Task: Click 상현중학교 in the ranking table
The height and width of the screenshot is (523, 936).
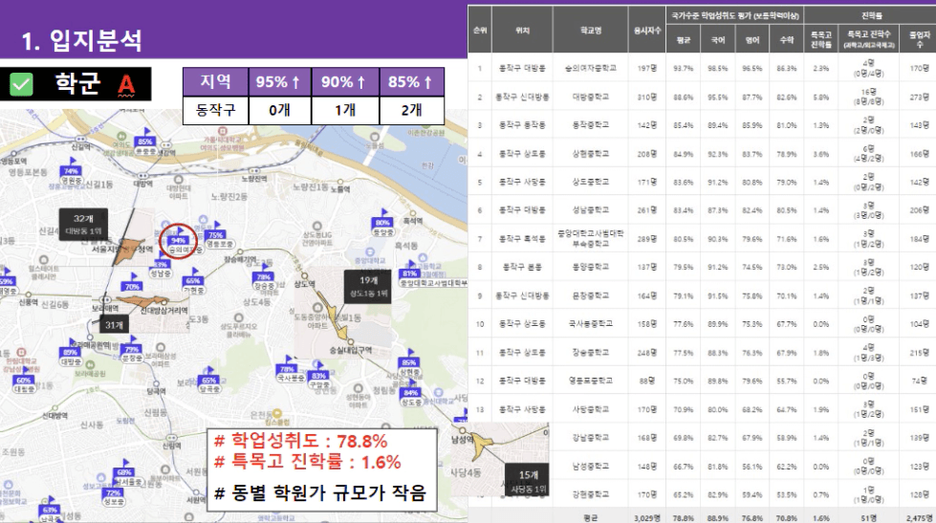Action: point(590,153)
